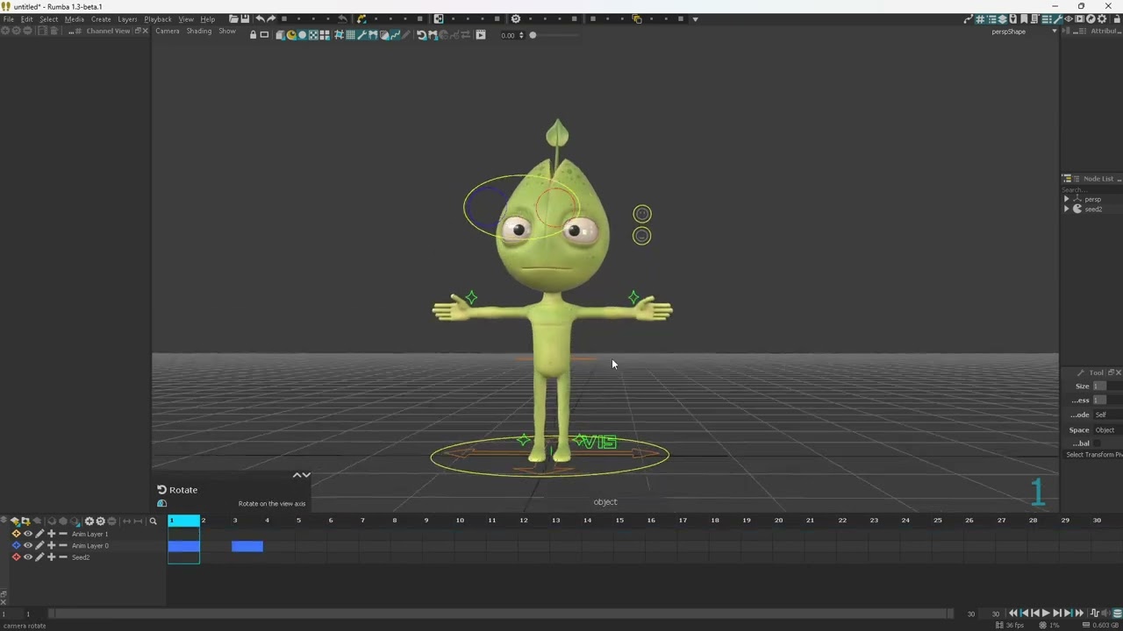Click the viewport toolbar slider handle
This screenshot has width=1123, height=631.
click(533, 35)
